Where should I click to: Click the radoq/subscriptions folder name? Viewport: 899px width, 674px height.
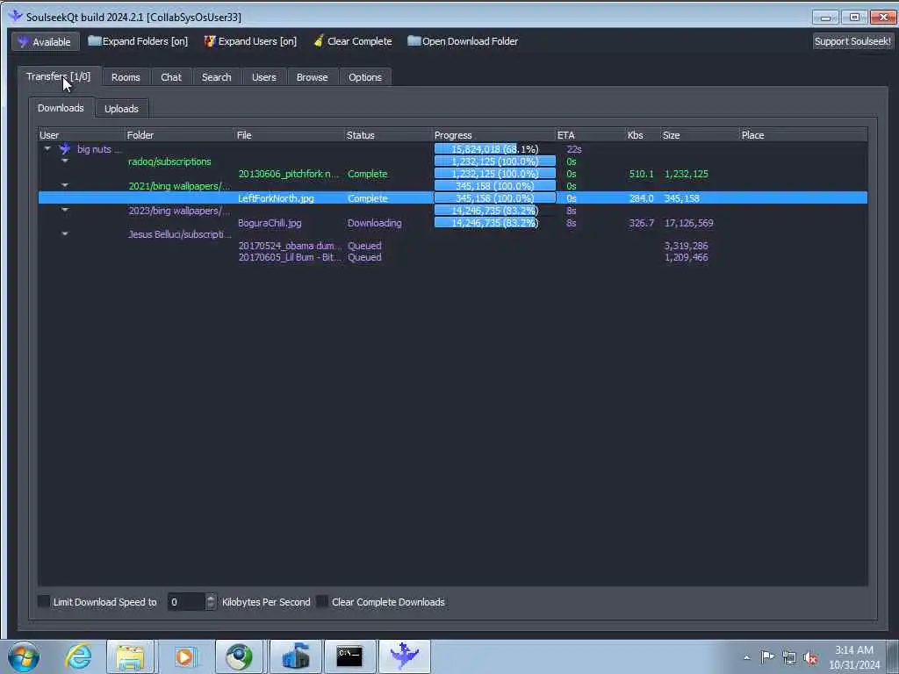169,161
